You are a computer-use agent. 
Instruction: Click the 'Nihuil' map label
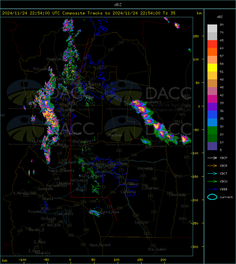click(82, 190)
